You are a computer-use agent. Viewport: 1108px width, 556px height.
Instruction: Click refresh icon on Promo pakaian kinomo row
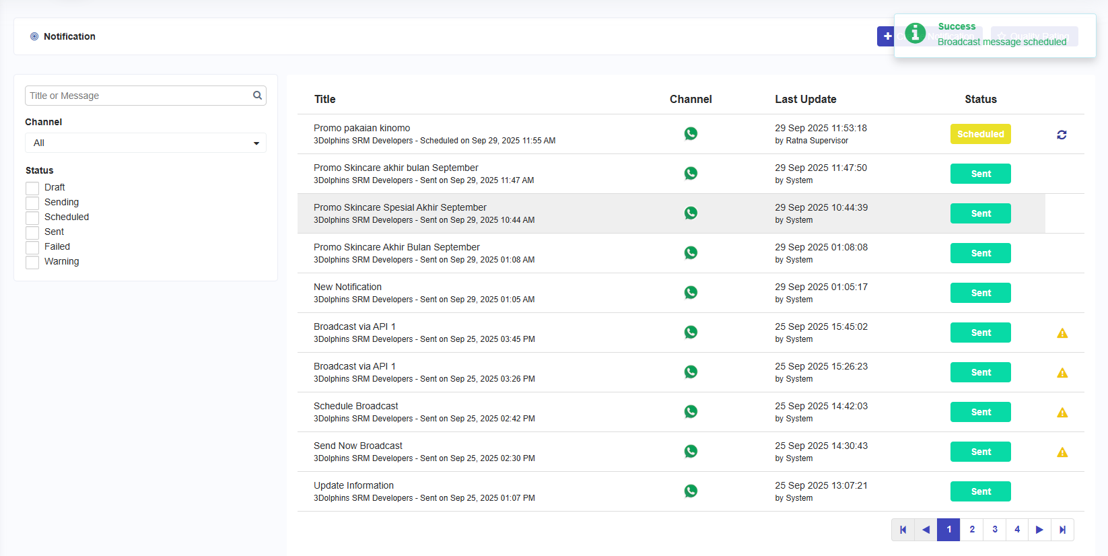coord(1062,135)
